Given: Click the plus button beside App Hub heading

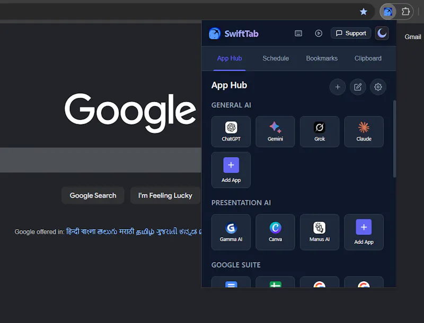Looking at the screenshot, I should 338,87.
